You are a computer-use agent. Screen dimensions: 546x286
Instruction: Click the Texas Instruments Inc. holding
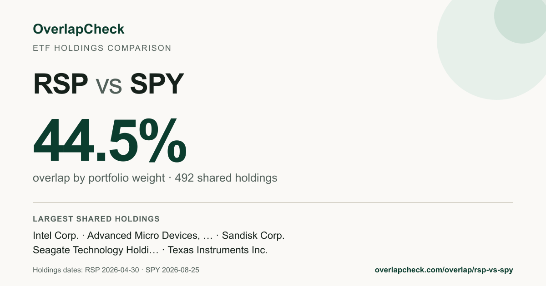[x=217, y=250]
